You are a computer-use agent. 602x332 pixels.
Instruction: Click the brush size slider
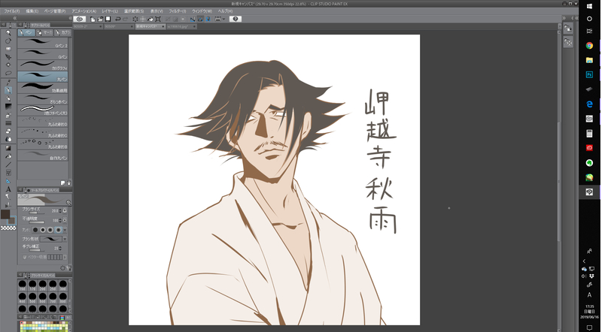click(x=37, y=213)
